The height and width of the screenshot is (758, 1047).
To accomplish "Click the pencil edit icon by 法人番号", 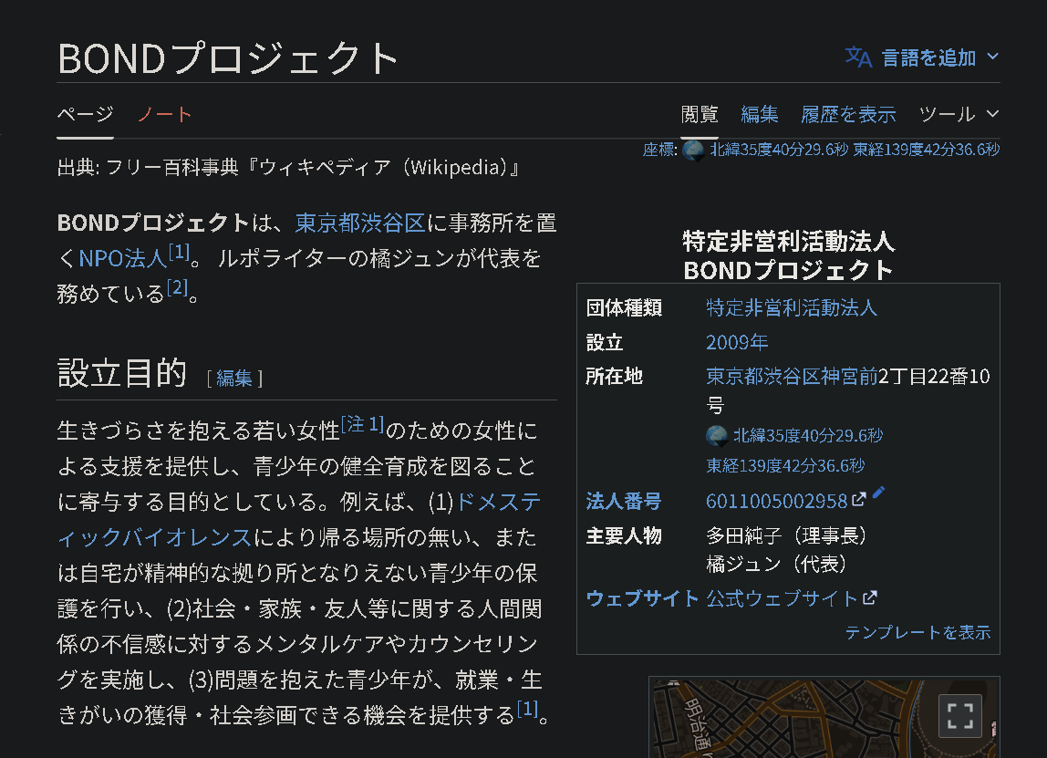I will 879,493.
